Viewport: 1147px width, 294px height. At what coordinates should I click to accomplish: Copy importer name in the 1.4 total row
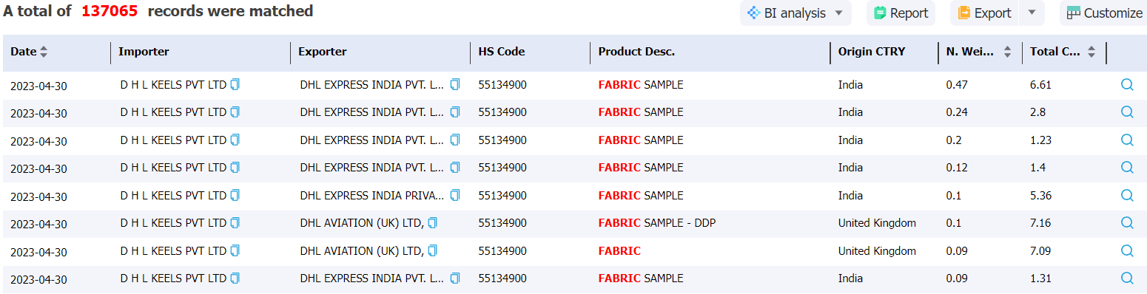coord(235,168)
